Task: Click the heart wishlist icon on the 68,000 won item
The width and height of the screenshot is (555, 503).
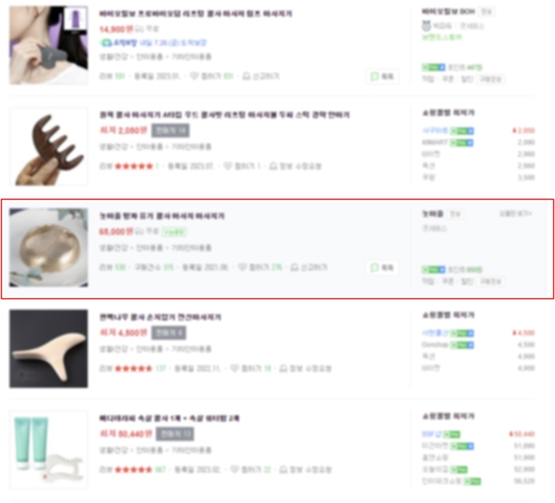Action: pyautogui.click(x=242, y=267)
